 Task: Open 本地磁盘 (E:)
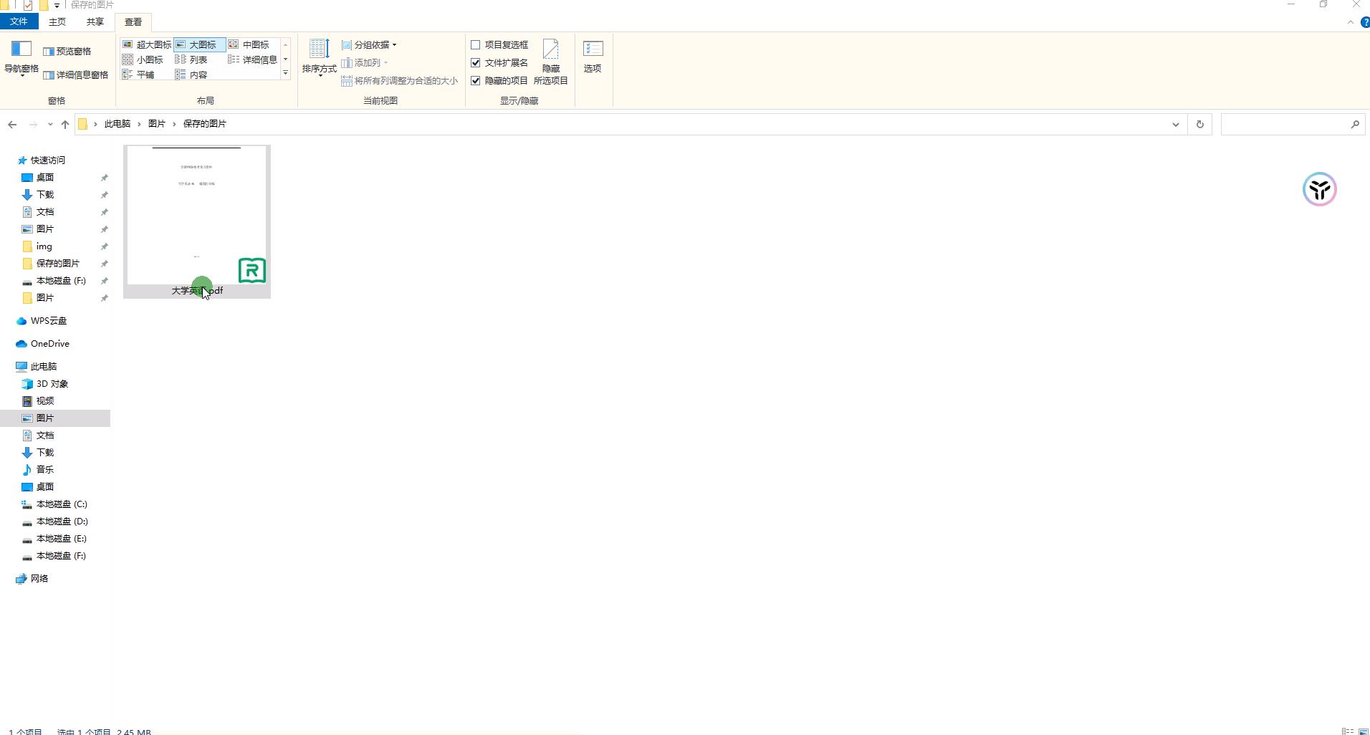(62, 539)
